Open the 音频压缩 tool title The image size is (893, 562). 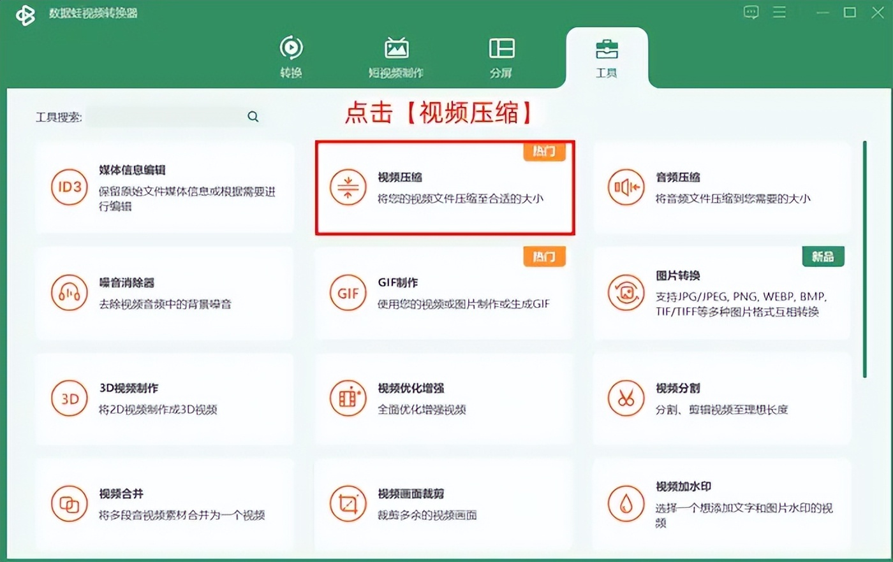[678, 177]
